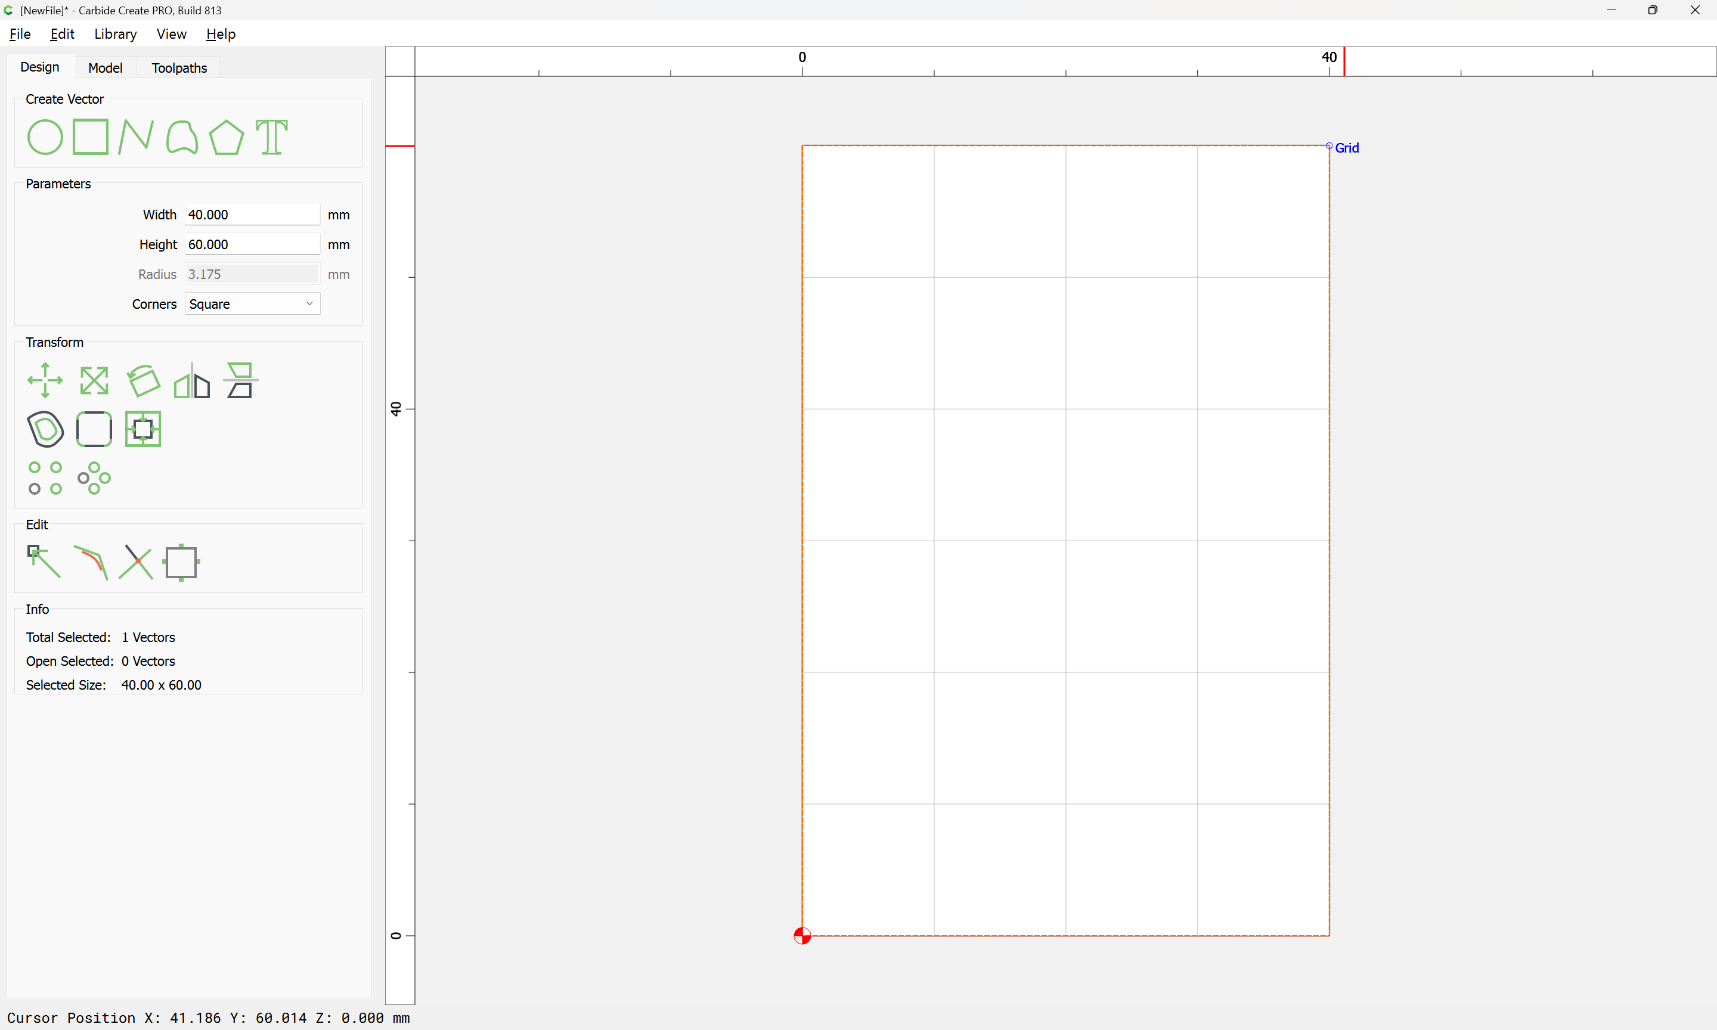This screenshot has height=1030, width=1717.
Task: Click the square boundary Edit icon
Action: click(181, 562)
